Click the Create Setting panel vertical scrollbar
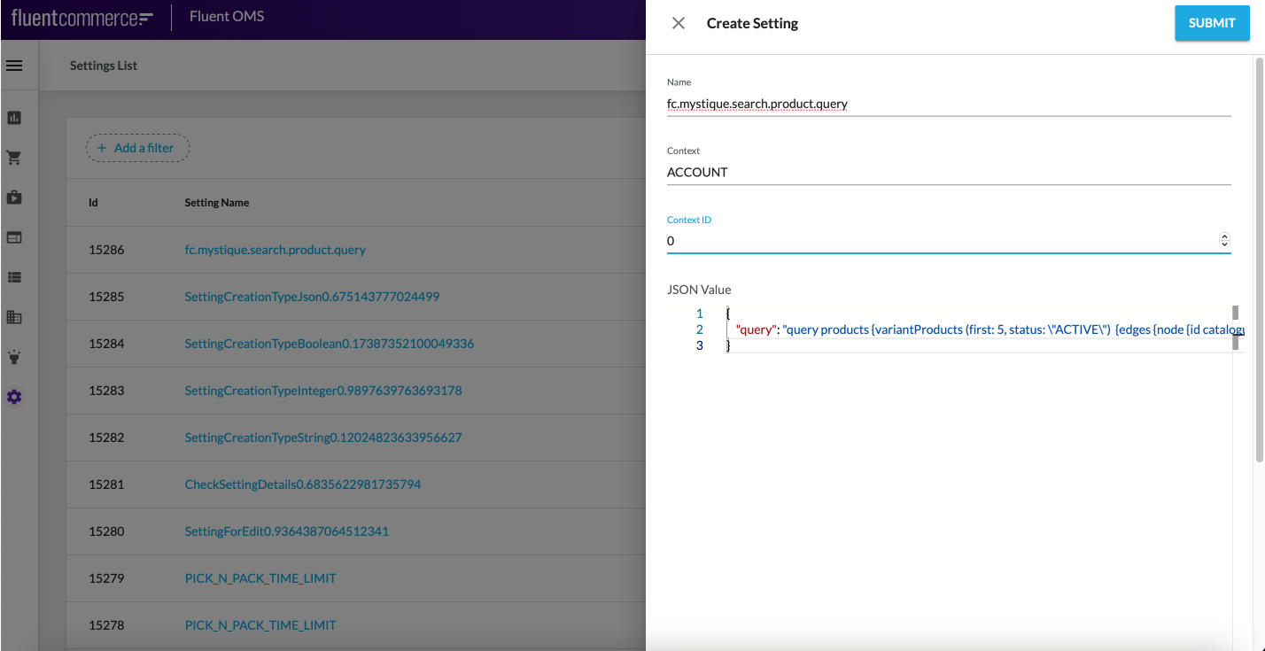The width and height of the screenshot is (1265, 651). click(x=1259, y=266)
